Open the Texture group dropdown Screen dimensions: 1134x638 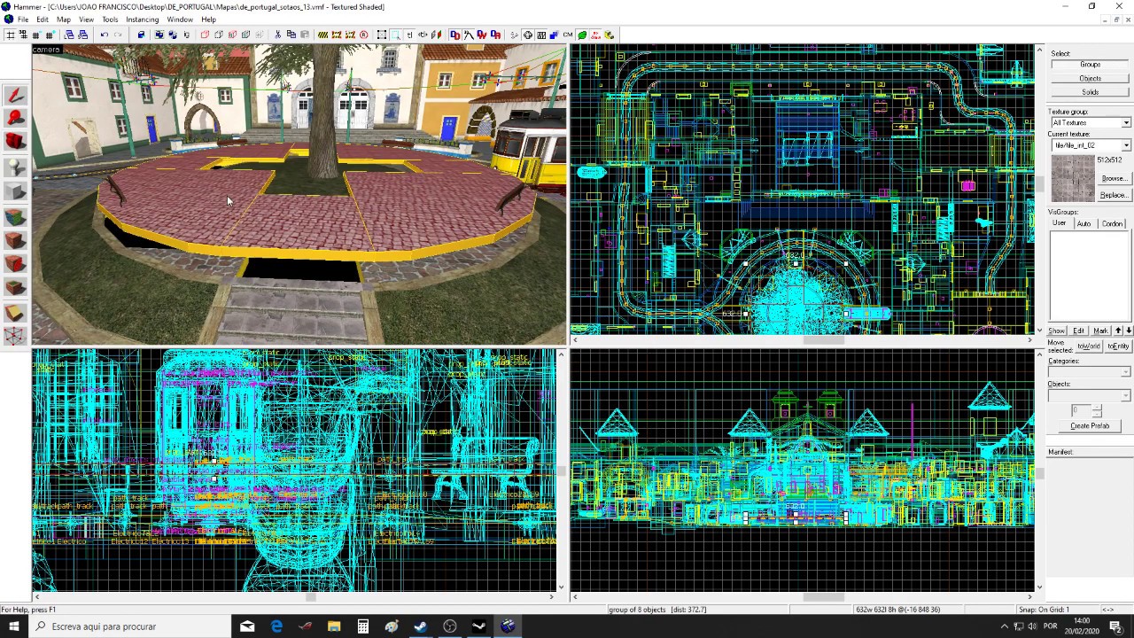tap(1126, 122)
